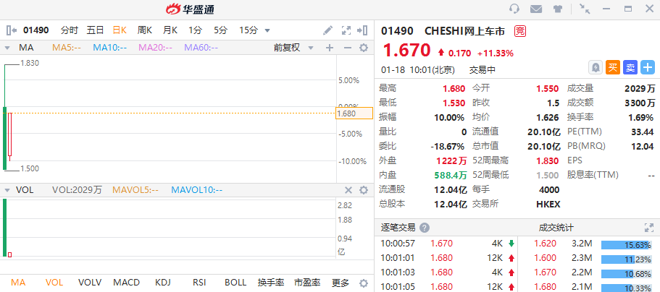Expand trade statistics panel icon

pos(649,228)
